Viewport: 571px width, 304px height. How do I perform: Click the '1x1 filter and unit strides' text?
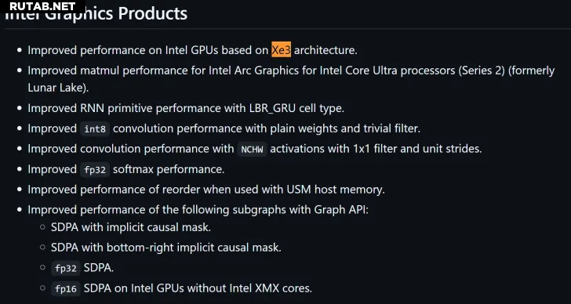point(417,149)
